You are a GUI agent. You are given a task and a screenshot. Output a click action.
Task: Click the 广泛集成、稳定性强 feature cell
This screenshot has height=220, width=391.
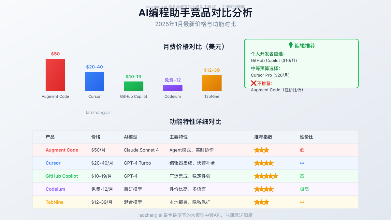tap(190, 176)
